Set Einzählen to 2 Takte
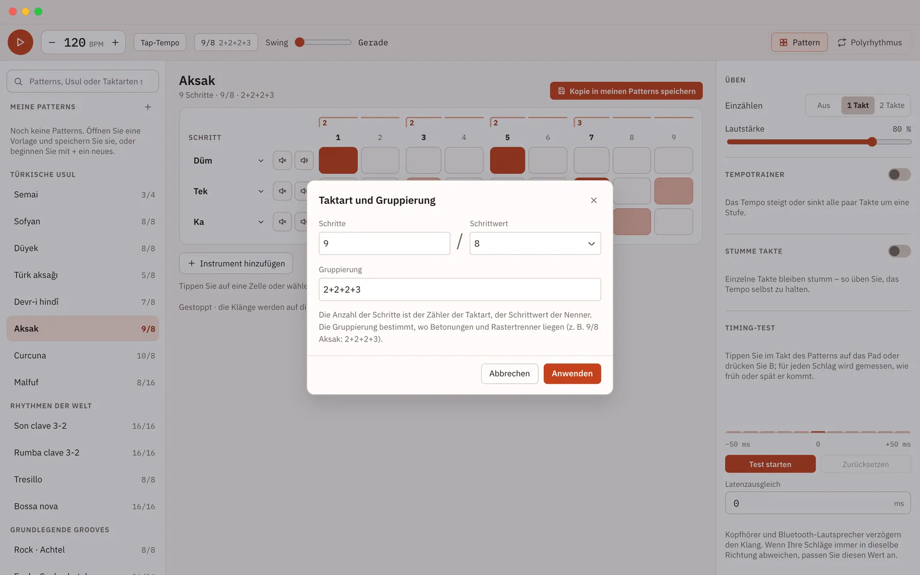Viewport: 920px width, 575px height. point(892,106)
